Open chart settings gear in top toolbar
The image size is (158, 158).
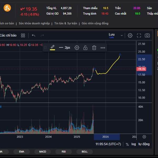tap(130, 36)
